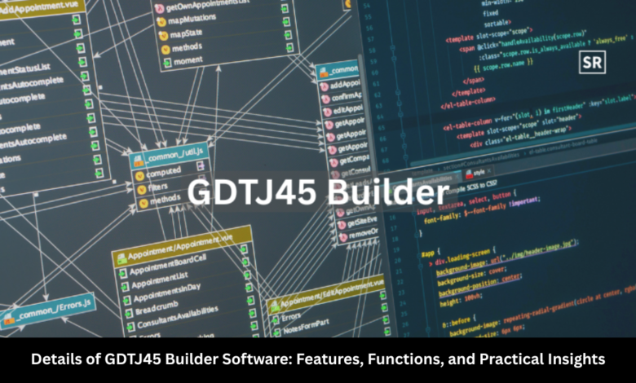Click the file icon in util.js header
636x383 pixels.
pos(139,161)
